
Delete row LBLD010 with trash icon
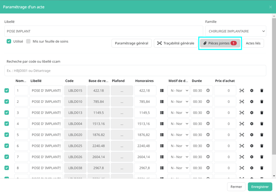pyautogui.click(x=262, y=102)
